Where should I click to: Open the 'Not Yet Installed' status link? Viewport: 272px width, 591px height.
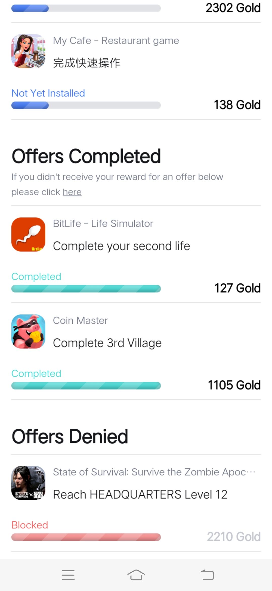(x=48, y=93)
